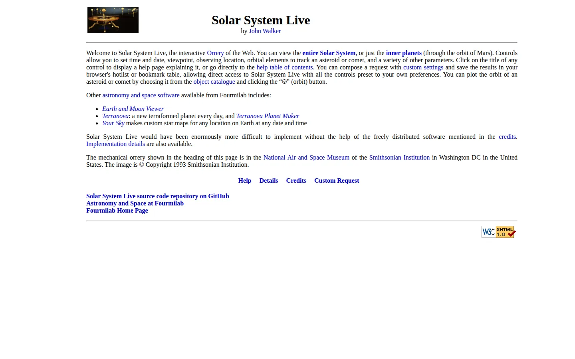Click the mechanical orrery header image
The width and height of the screenshot is (575, 359).
tap(113, 20)
